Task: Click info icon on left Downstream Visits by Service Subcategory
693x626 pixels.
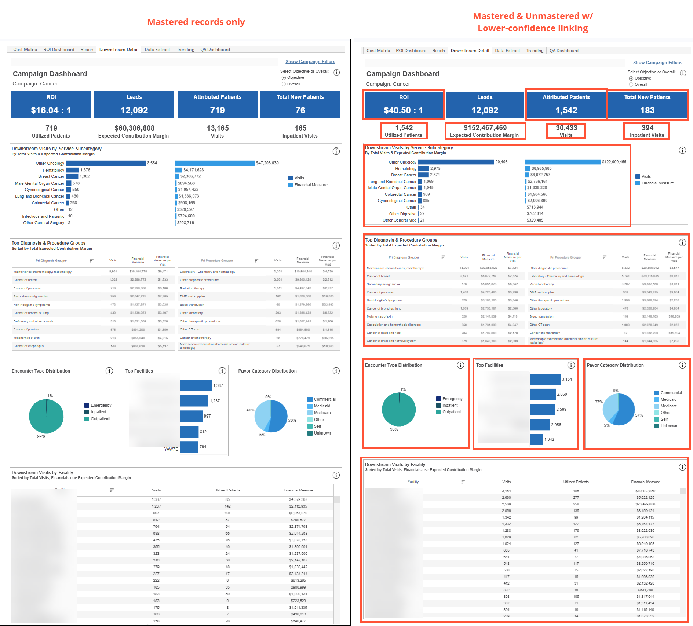Action: [336, 151]
